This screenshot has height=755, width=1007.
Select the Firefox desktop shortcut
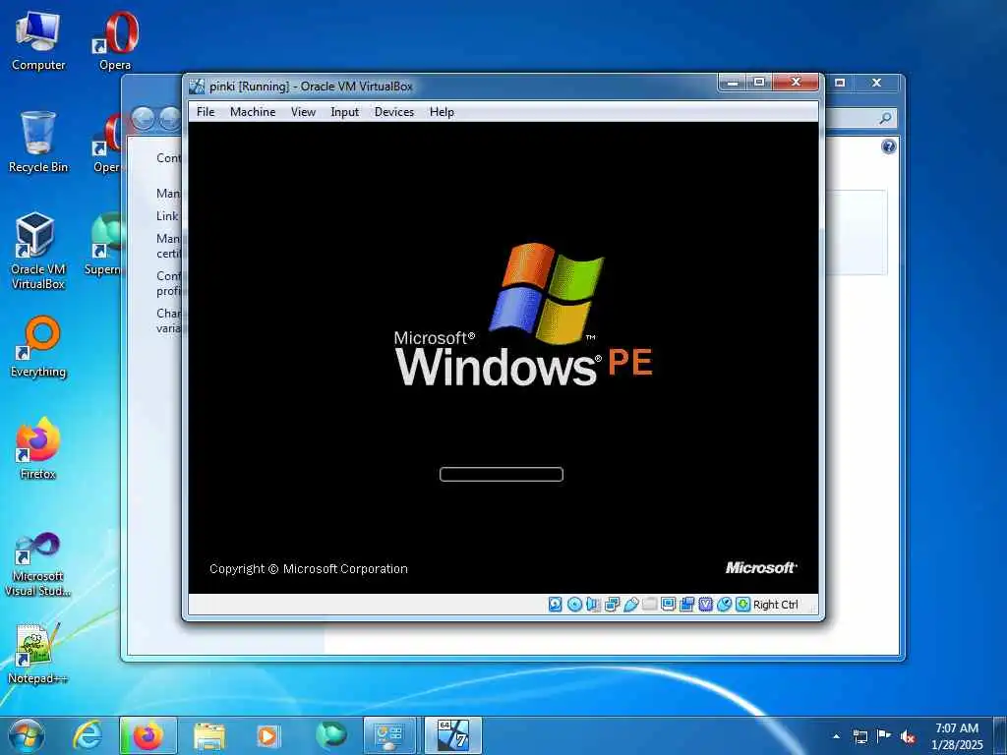coord(38,448)
